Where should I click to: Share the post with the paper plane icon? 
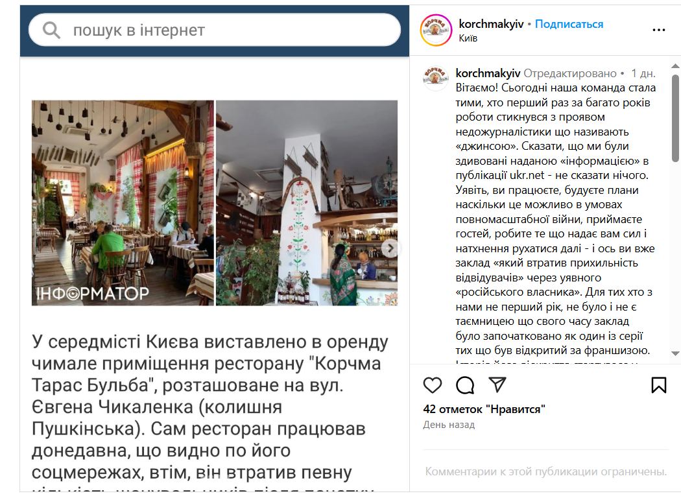497,385
